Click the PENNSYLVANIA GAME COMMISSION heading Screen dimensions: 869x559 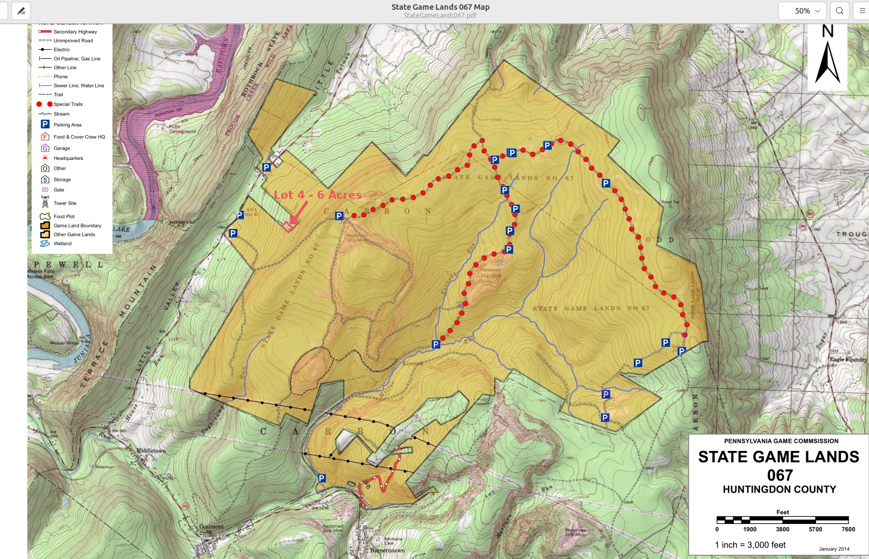[781, 441]
